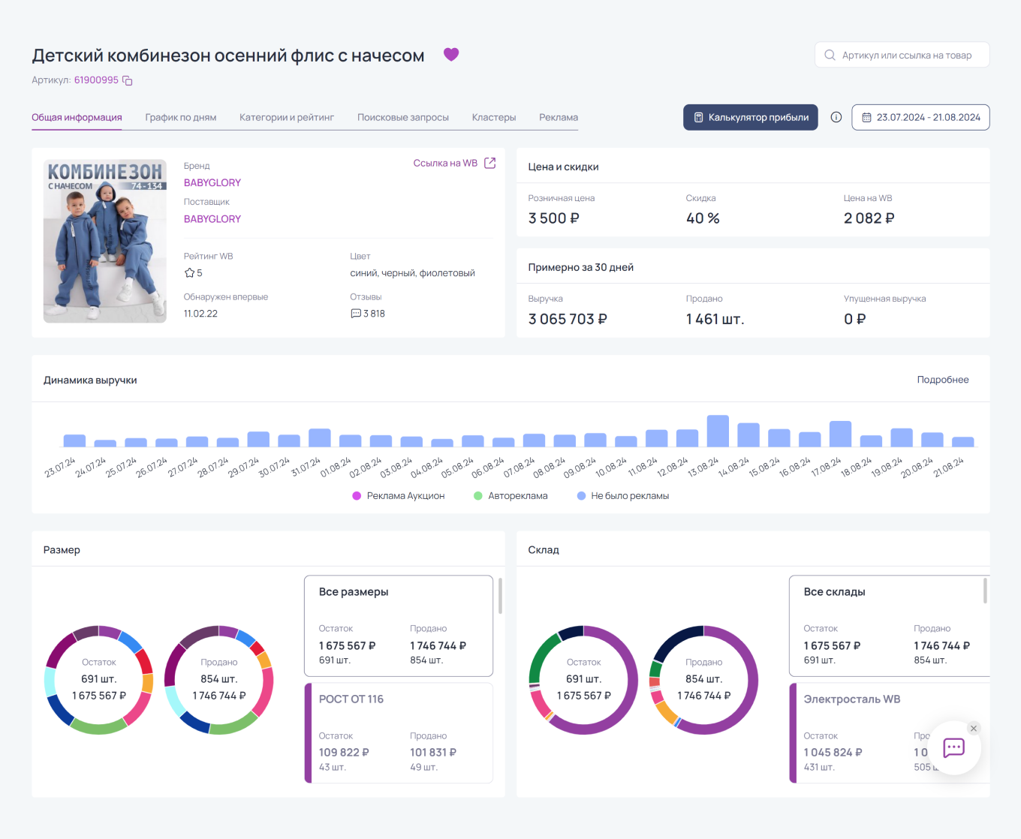Click the Подробнее link in Динамика выручки

[943, 380]
